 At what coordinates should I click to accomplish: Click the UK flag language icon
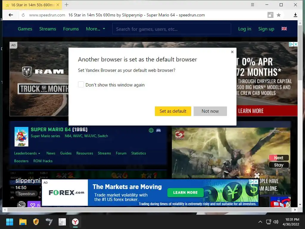click(284, 29)
